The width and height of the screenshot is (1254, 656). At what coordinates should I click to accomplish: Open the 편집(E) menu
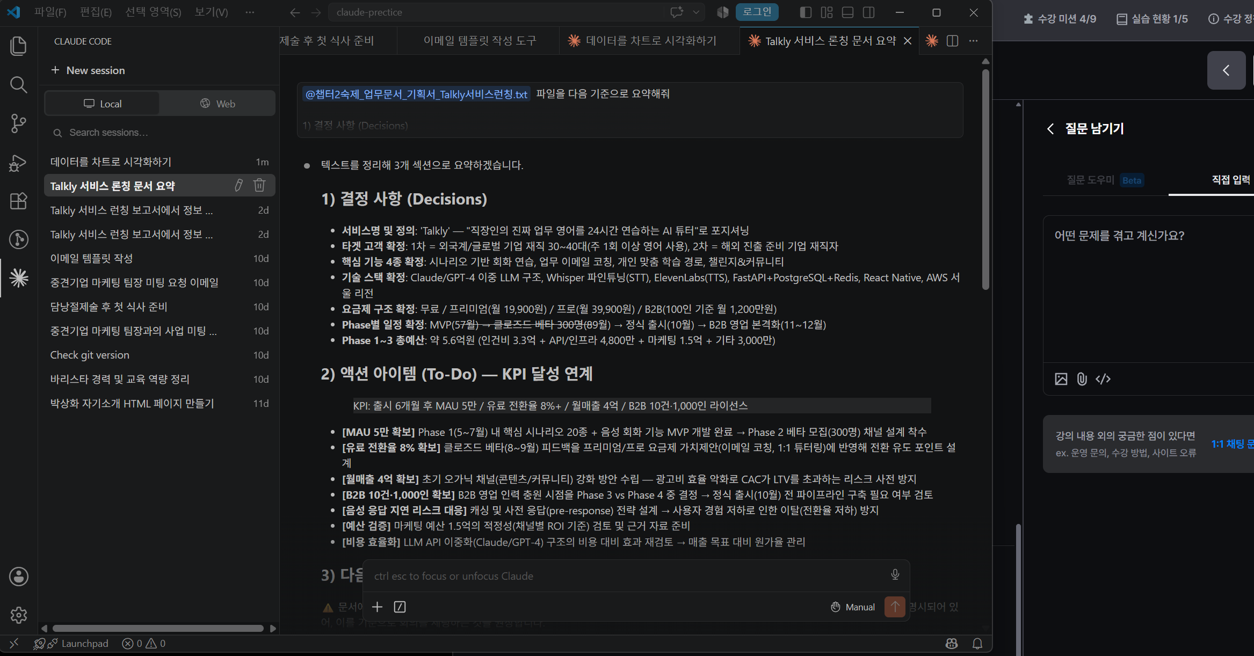[96, 12]
